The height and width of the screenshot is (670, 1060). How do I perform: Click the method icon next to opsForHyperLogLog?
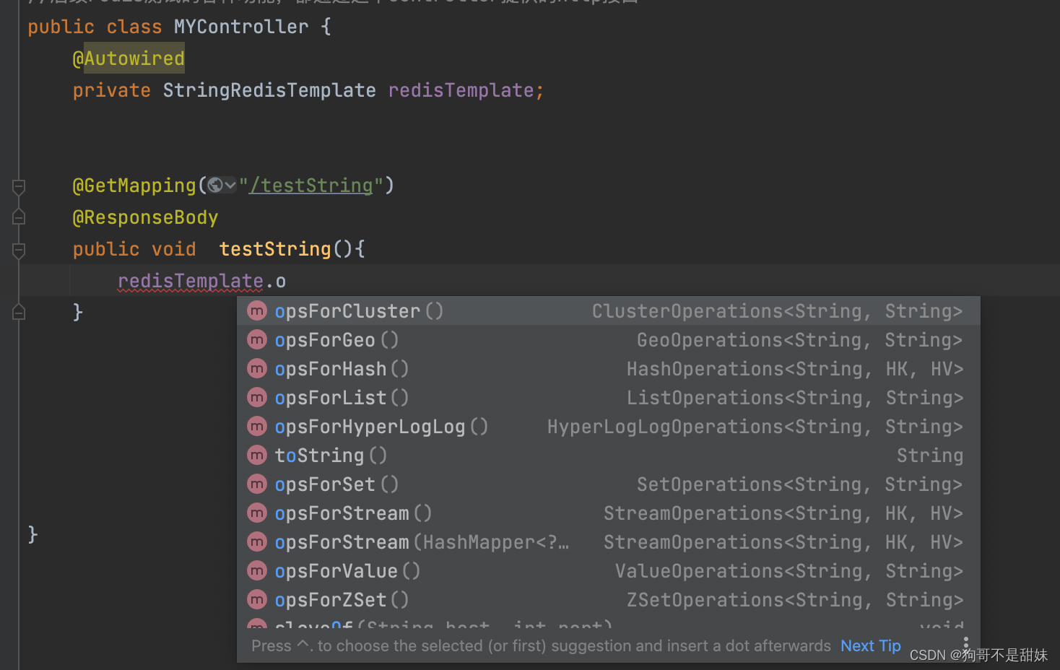pyautogui.click(x=257, y=426)
